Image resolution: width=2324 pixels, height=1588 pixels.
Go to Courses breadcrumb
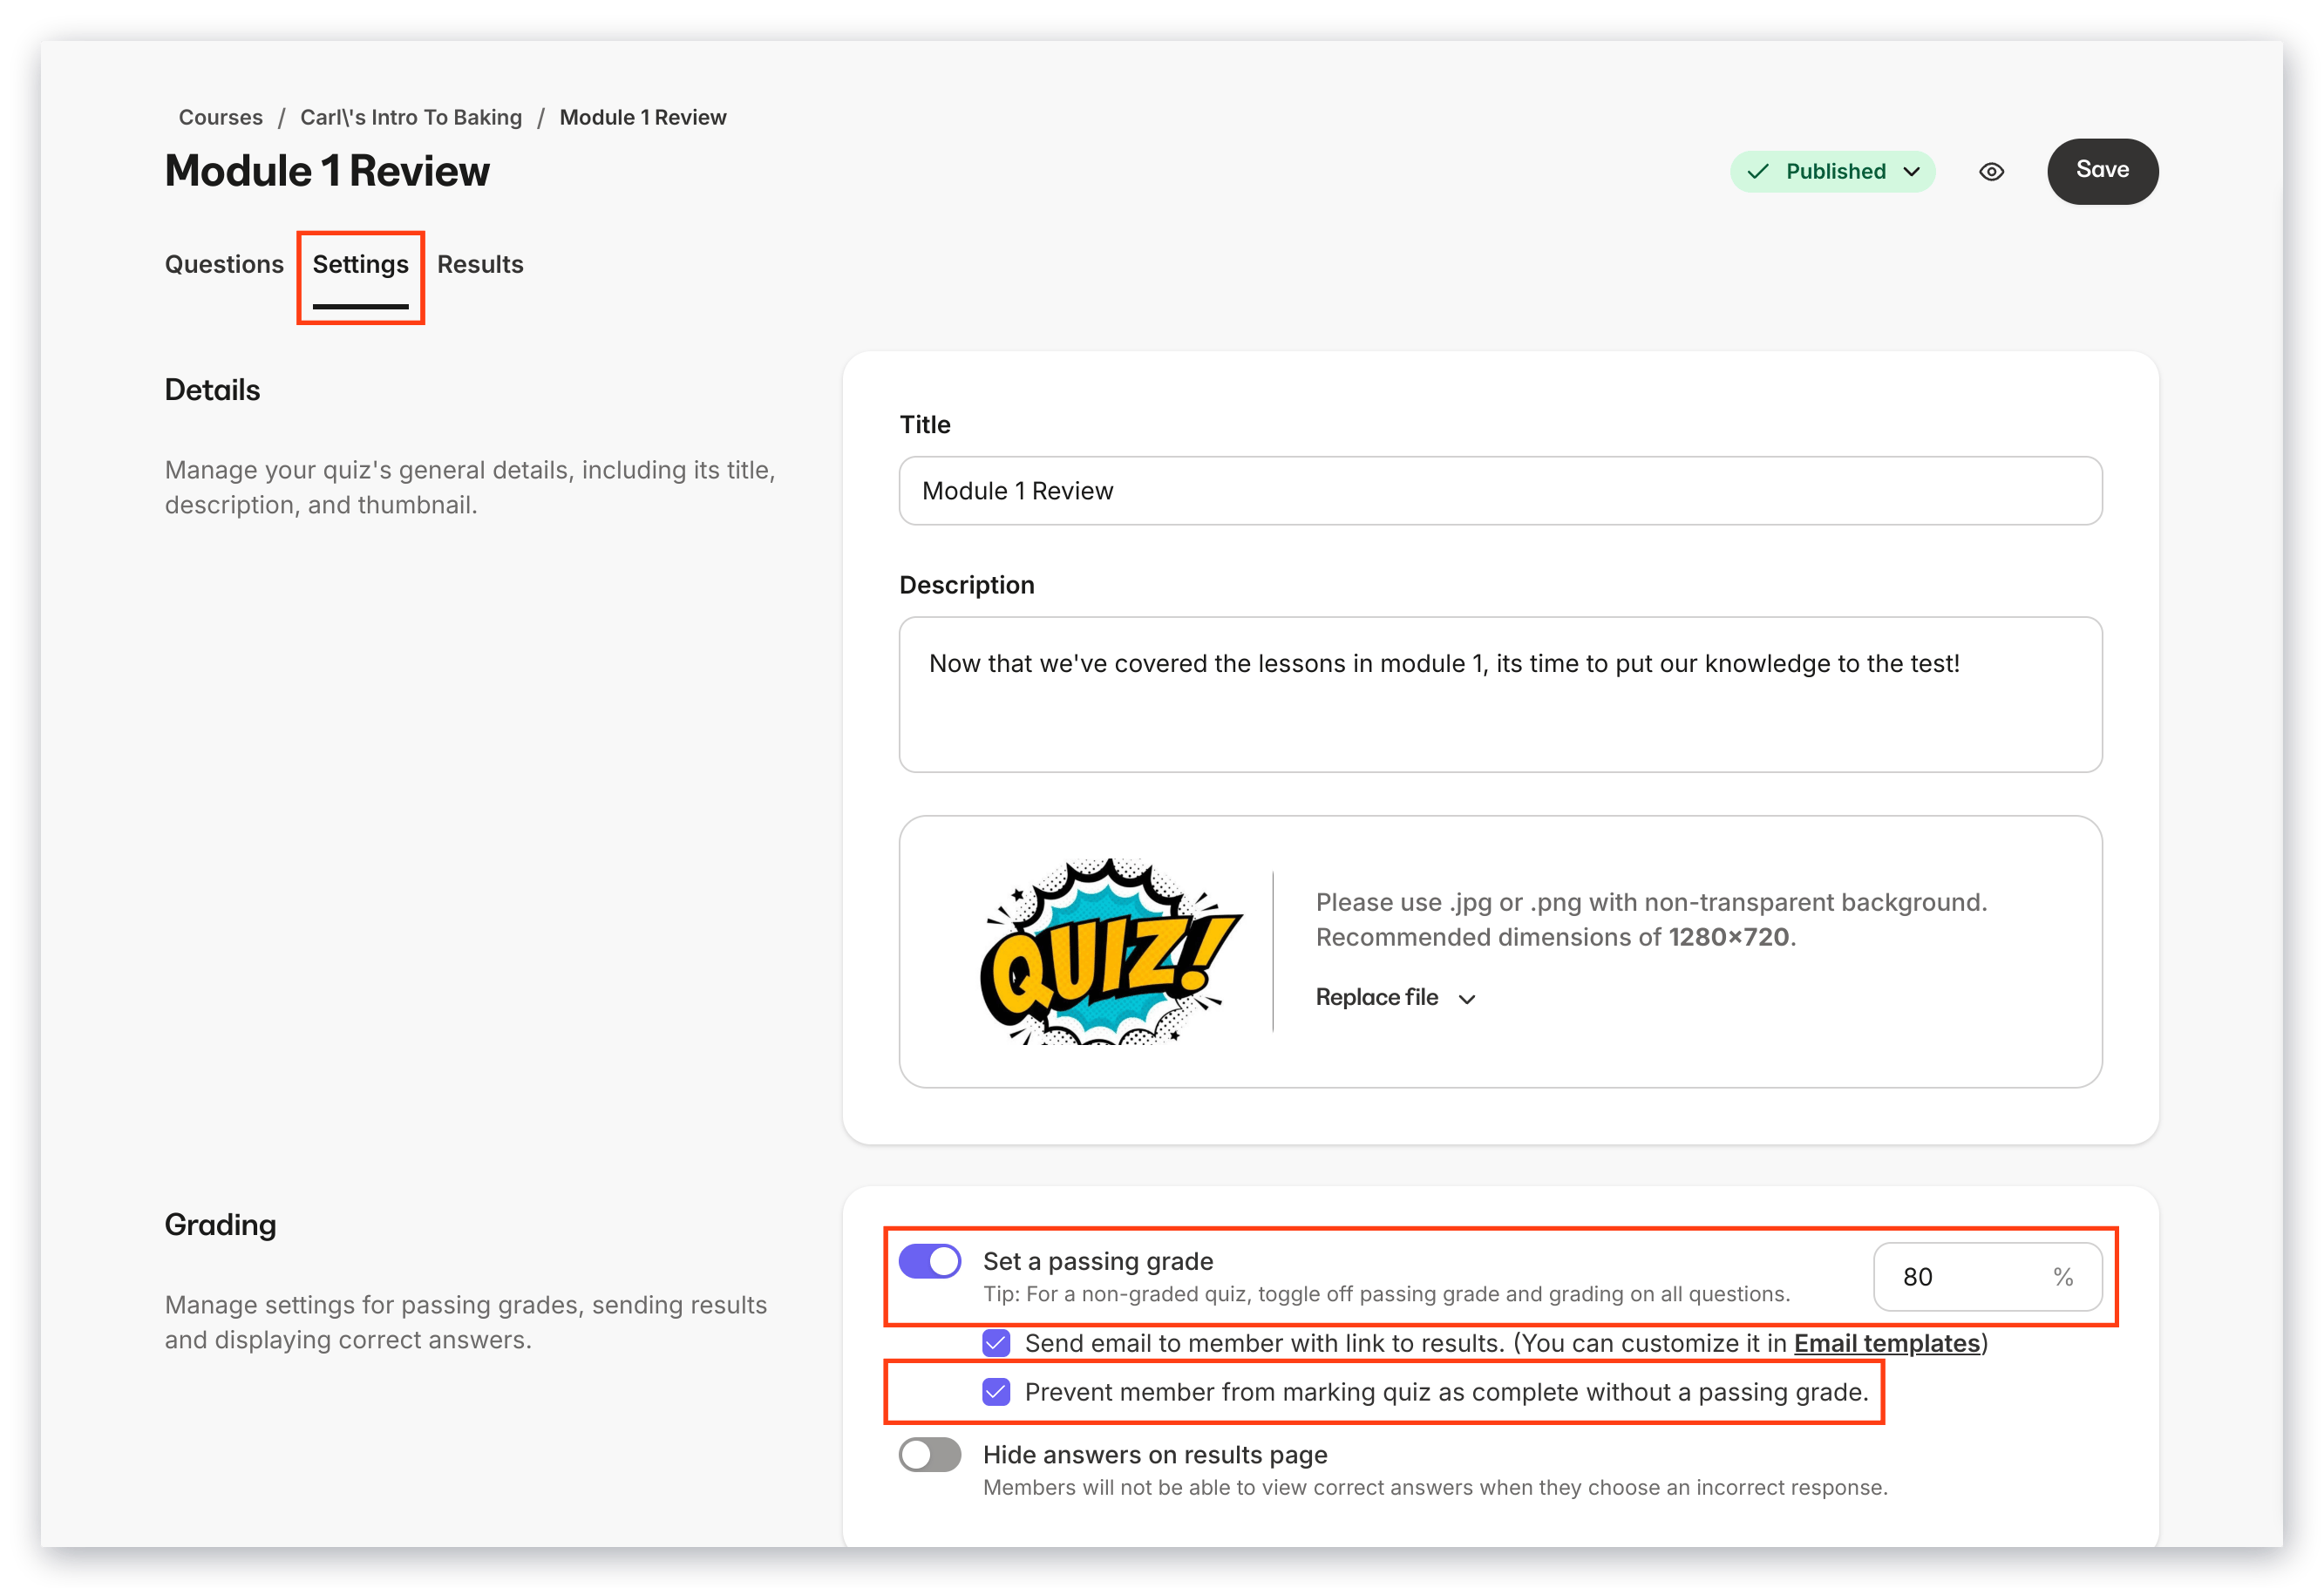tap(220, 117)
